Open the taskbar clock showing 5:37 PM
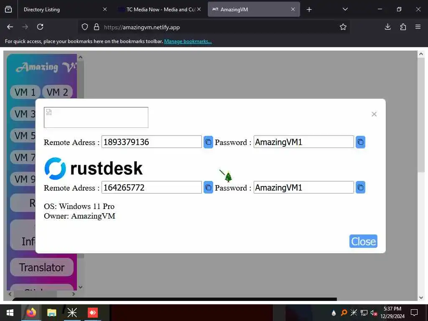This screenshot has width=428, height=321. 392,313
